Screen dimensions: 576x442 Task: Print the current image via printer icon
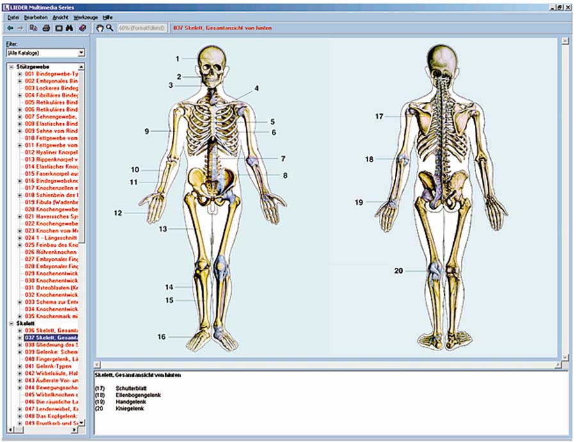point(46,28)
